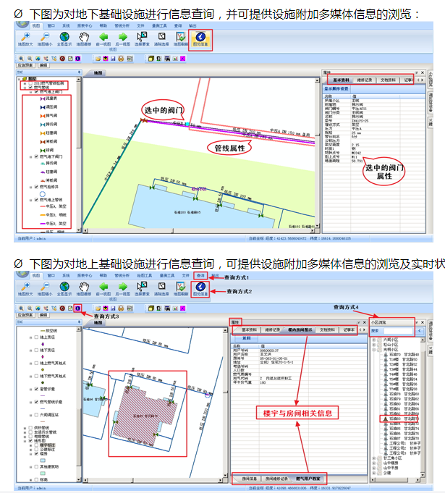The height and width of the screenshot is (496, 445).
Task: Click 前一视图 green back arrow in upper screenshot
Action: click(x=103, y=35)
